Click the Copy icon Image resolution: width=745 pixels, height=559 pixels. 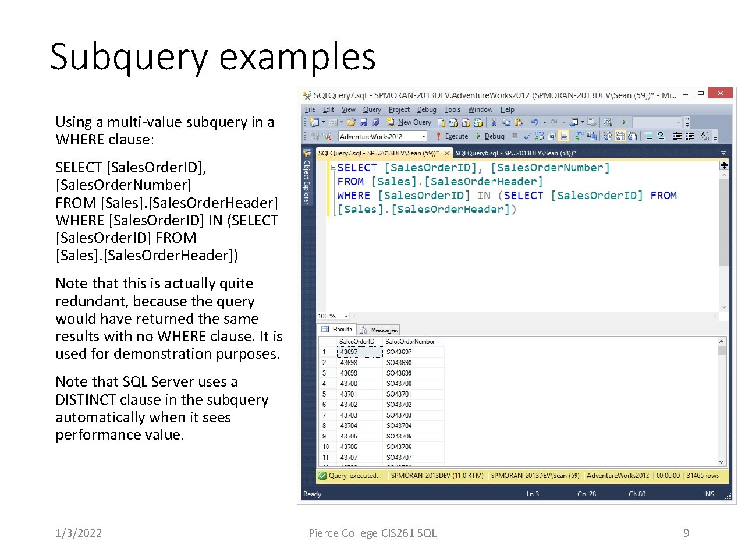[506, 122]
